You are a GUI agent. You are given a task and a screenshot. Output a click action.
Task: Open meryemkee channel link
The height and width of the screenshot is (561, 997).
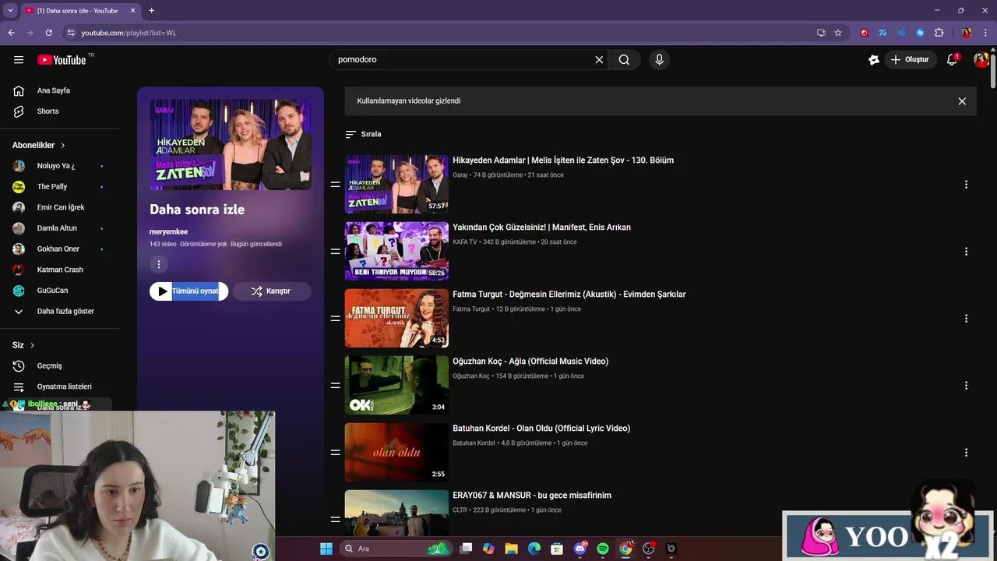point(168,231)
